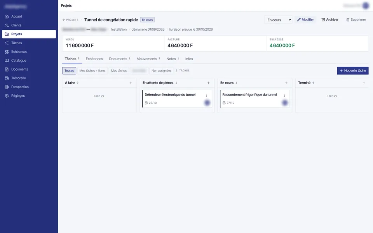The image size is (373, 233).
Task: Open the Infos tab
Action: [189, 59]
